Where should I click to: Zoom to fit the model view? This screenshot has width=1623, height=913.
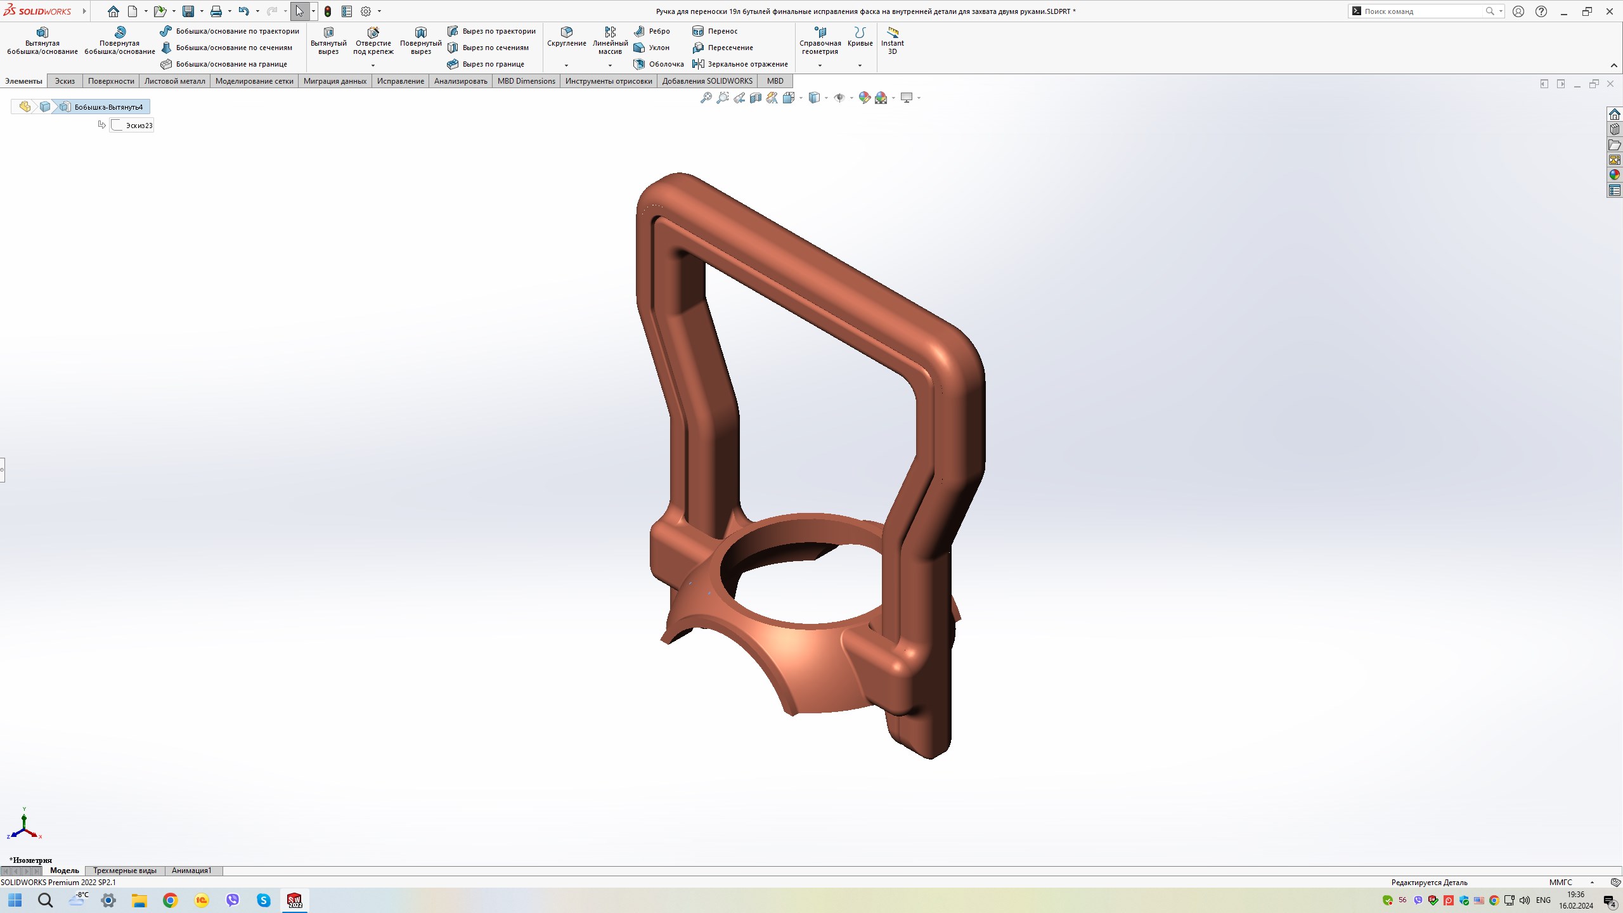[x=706, y=98]
